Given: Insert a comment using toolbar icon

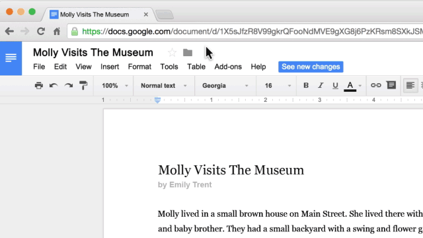Looking at the screenshot, I should [x=391, y=85].
